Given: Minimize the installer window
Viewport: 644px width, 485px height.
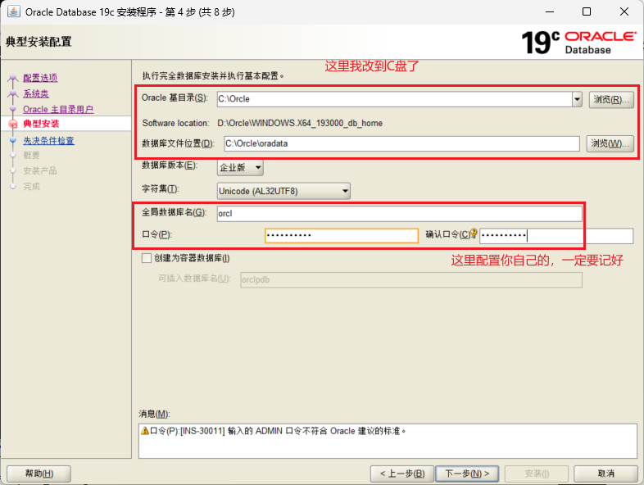Looking at the screenshot, I should coord(550,11).
